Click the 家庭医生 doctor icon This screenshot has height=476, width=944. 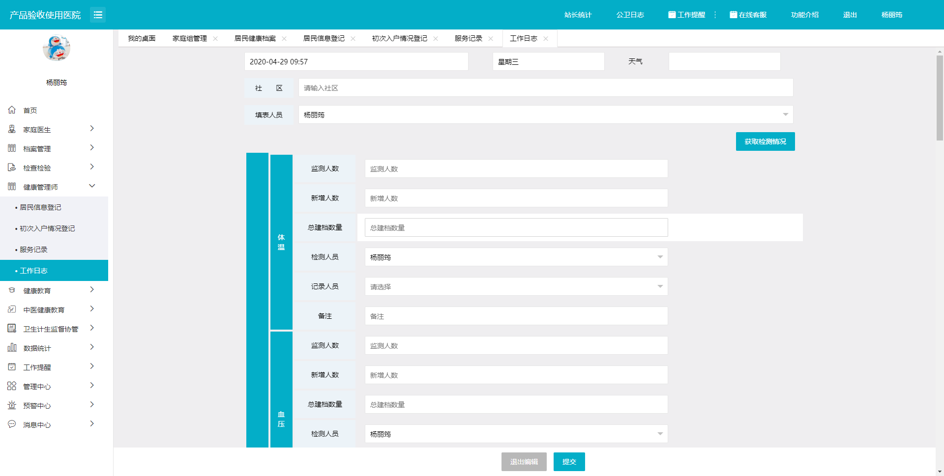(12, 129)
